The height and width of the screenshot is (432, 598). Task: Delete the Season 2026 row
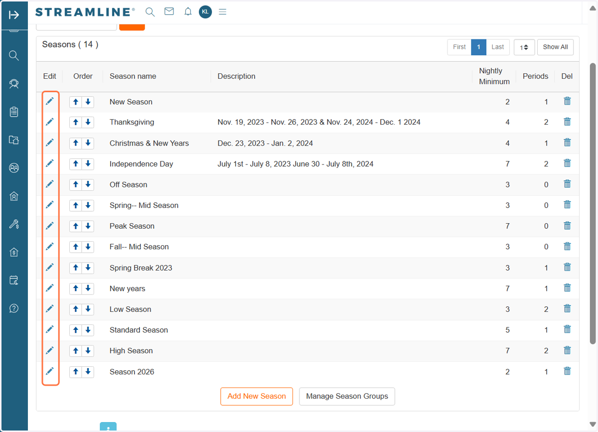567,371
